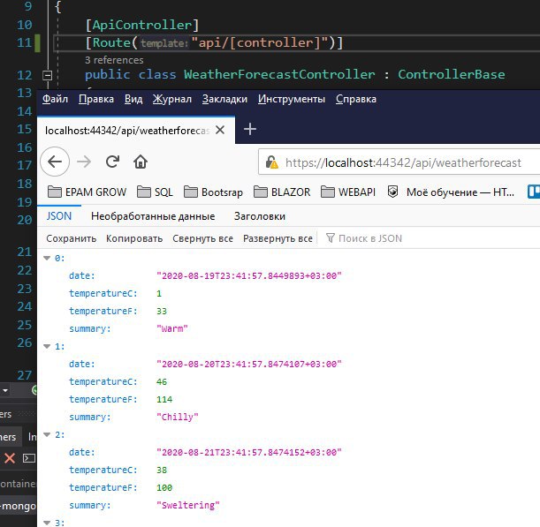The image size is (540, 527).
Task: Click the temperatureC value 46
Action: (162, 382)
